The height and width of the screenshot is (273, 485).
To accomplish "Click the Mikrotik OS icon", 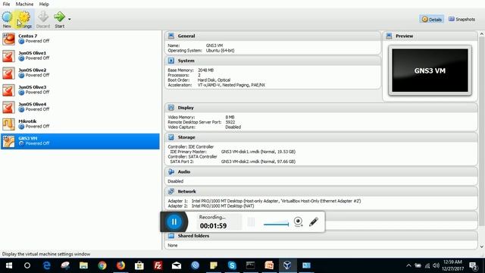I will pyautogui.click(x=8, y=124).
